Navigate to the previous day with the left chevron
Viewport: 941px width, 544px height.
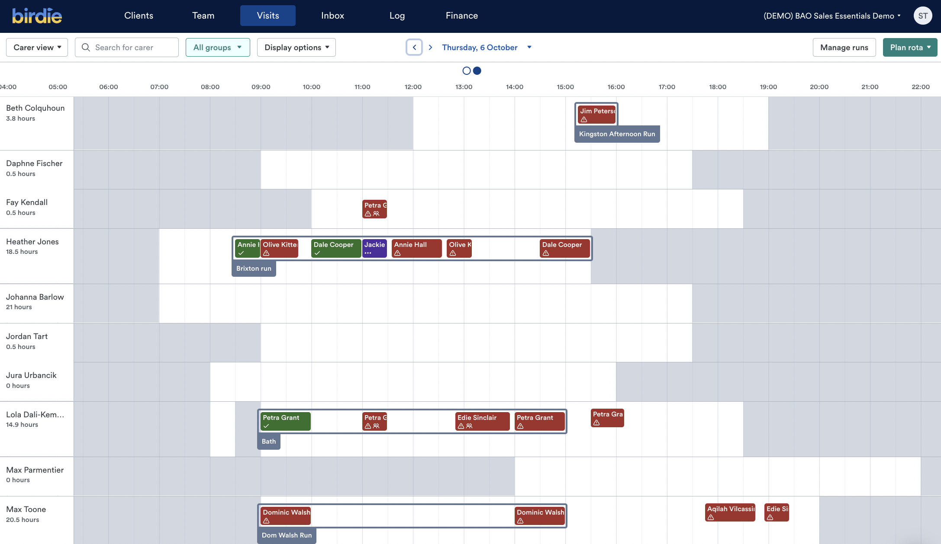[x=414, y=47]
